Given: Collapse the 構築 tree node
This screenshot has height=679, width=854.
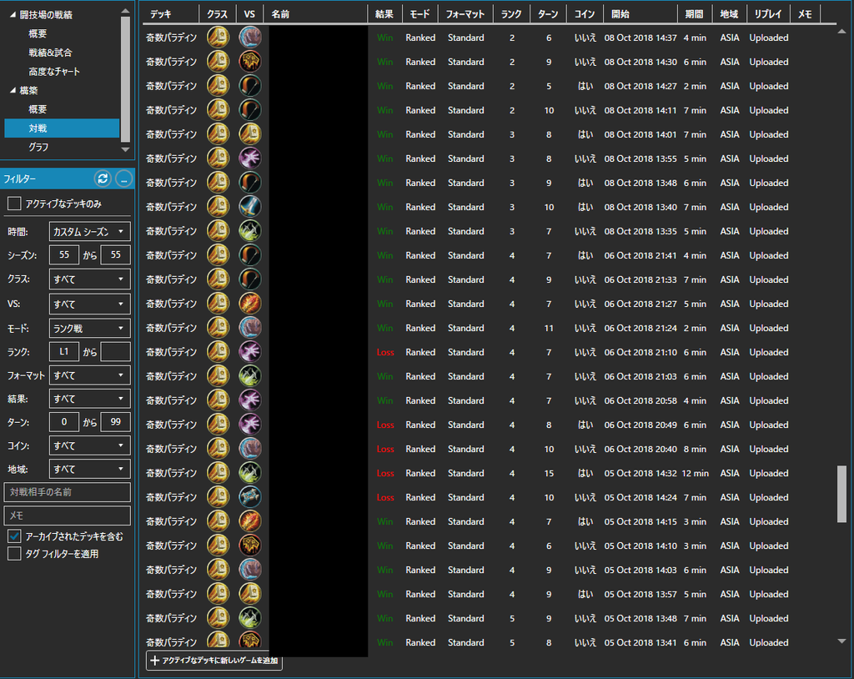Looking at the screenshot, I should [x=13, y=90].
